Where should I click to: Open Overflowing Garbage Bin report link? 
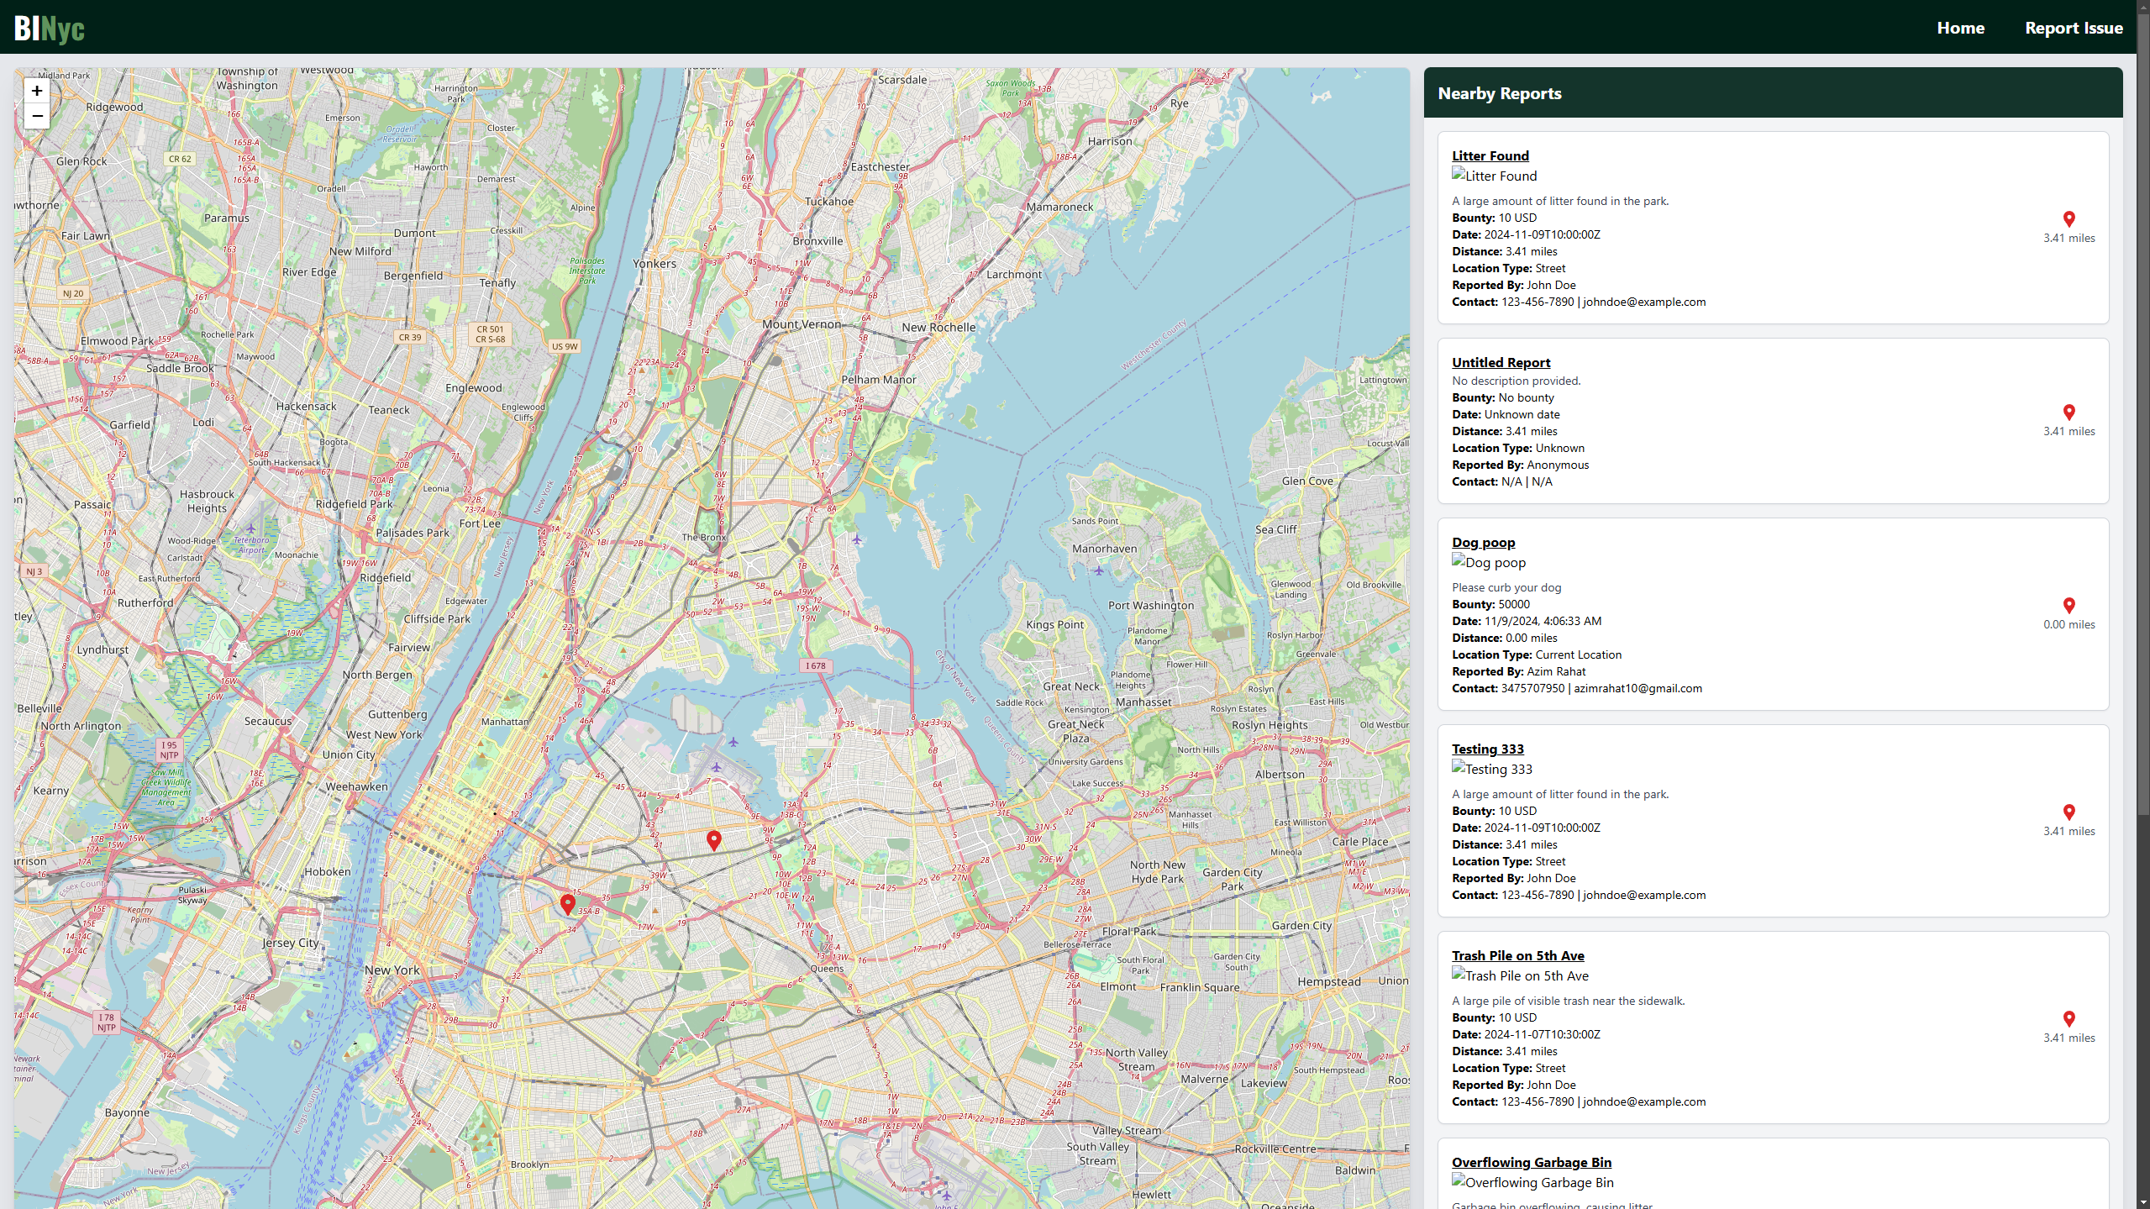[1531, 1162]
